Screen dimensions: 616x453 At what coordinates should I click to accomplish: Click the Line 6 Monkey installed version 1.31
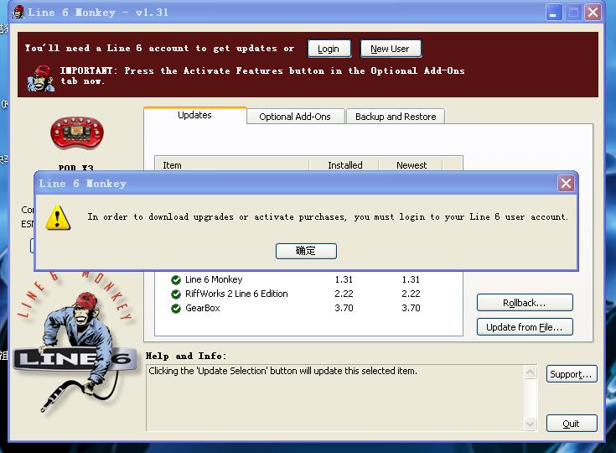pos(344,279)
